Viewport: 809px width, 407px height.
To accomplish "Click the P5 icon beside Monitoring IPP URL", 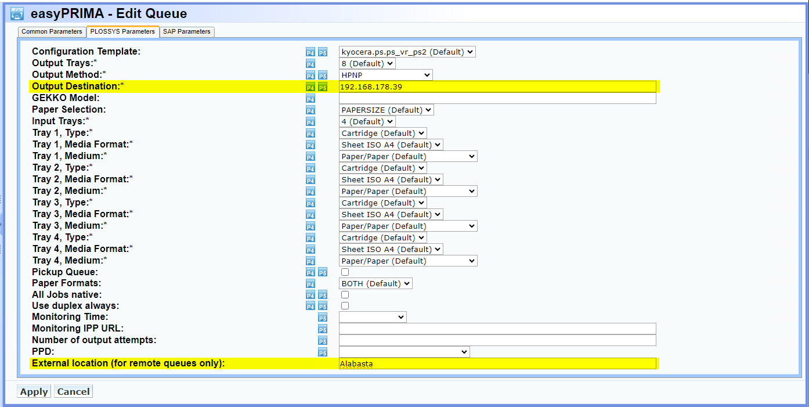I will (x=323, y=329).
